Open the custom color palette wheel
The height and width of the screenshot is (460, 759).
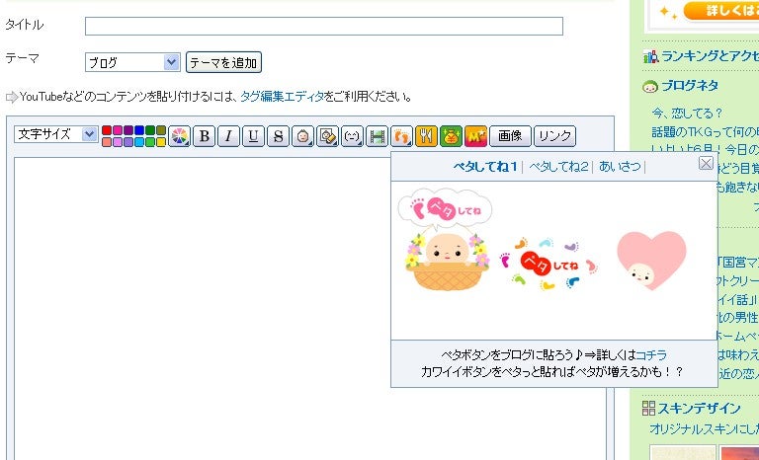[179, 136]
